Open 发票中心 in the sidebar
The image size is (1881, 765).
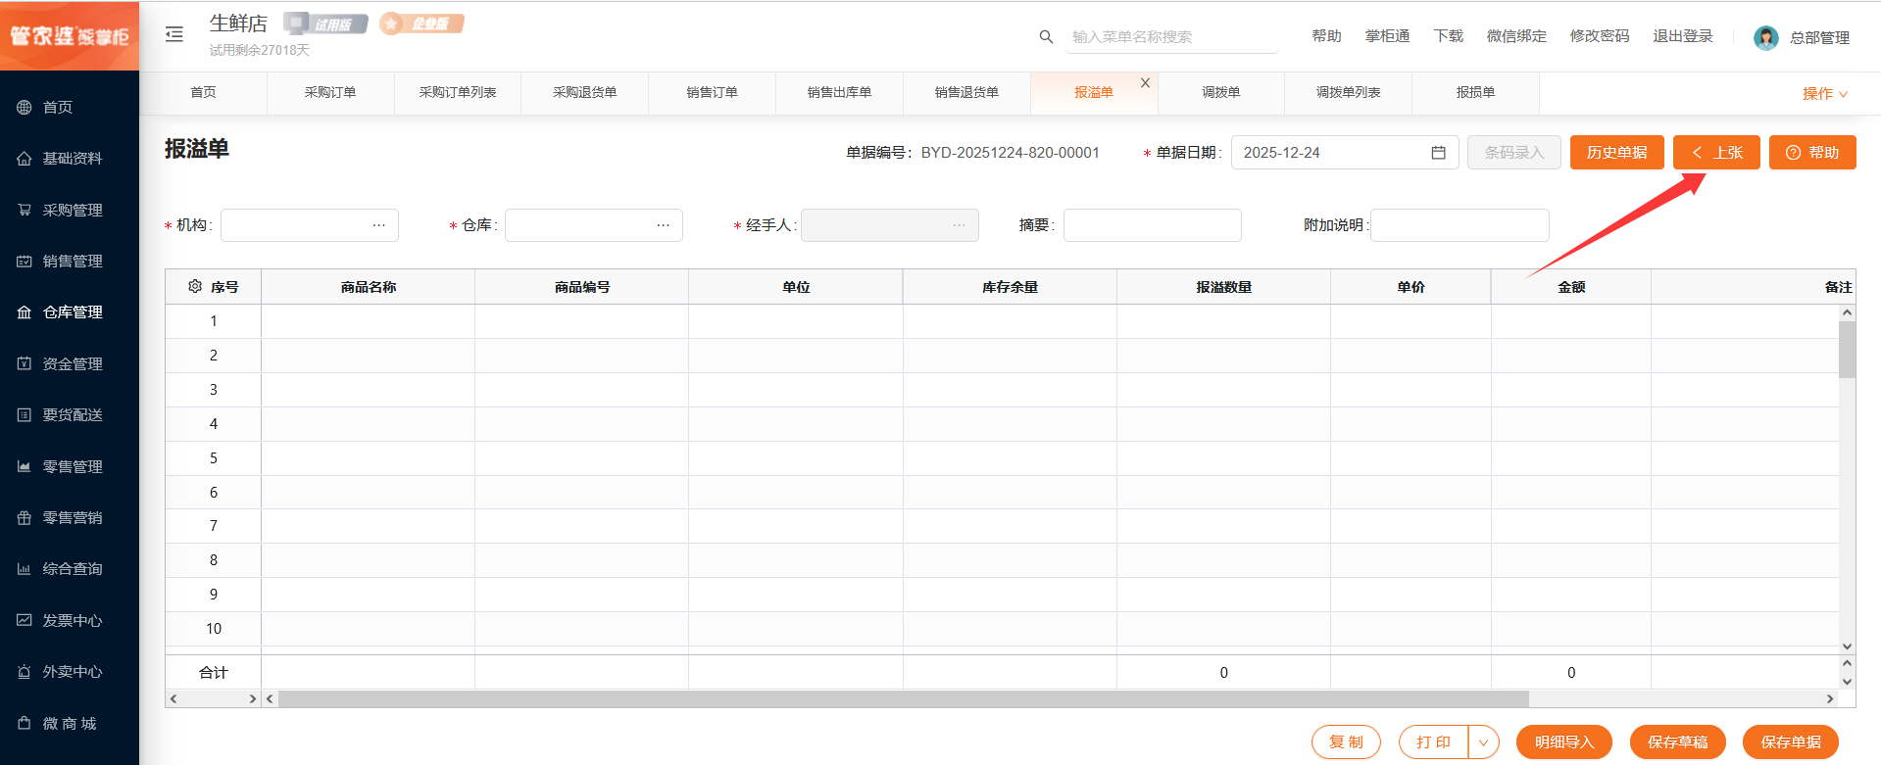tap(72, 620)
